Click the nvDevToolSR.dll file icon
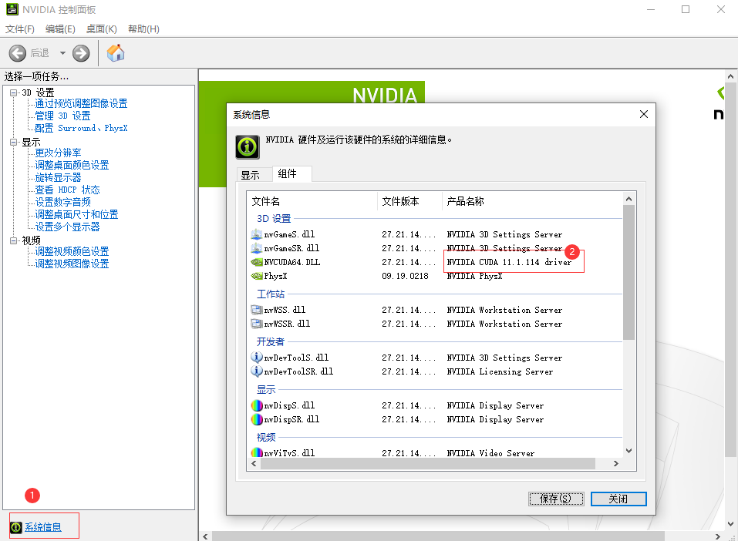The width and height of the screenshot is (738, 541). [x=257, y=371]
